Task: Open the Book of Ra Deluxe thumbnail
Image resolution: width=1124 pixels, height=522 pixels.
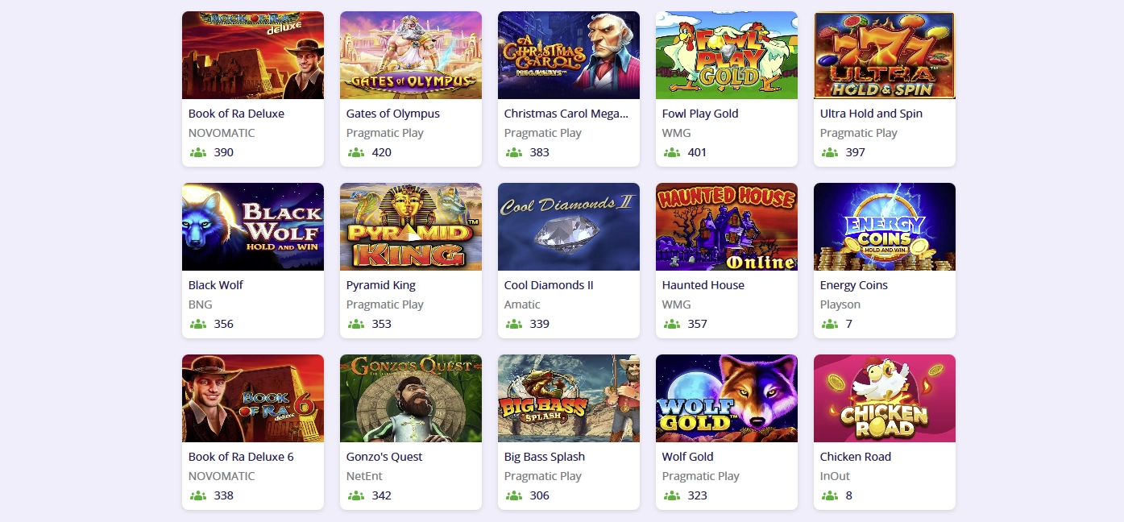Action: 252,55
